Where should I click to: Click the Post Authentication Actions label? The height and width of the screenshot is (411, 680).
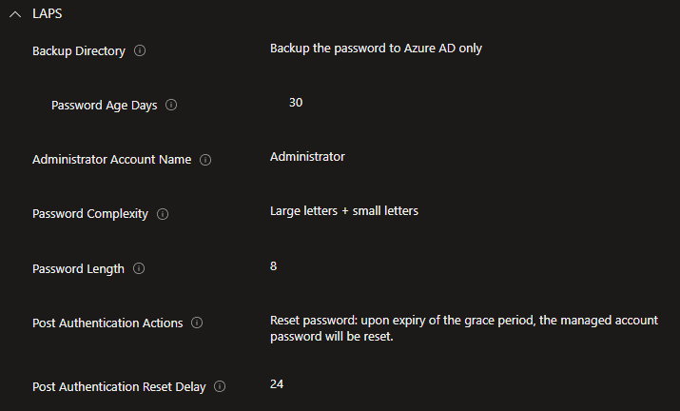[107, 323]
